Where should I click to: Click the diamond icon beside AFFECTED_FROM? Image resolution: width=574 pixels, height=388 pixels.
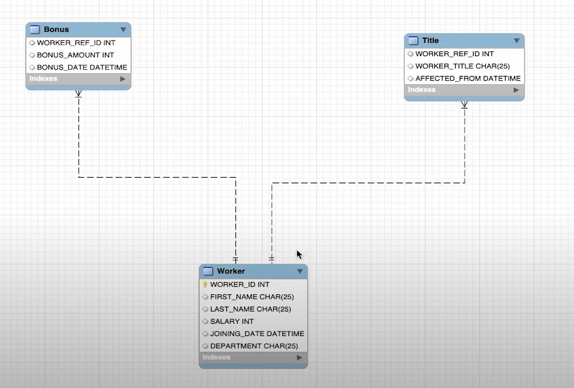pos(410,78)
